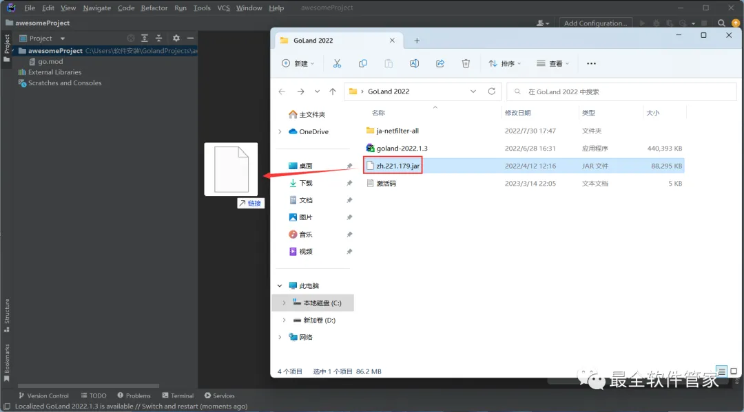This screenshot has height=412, width=744.
Task: Open the VCS menu in GoLand
Action: (223, 8)
